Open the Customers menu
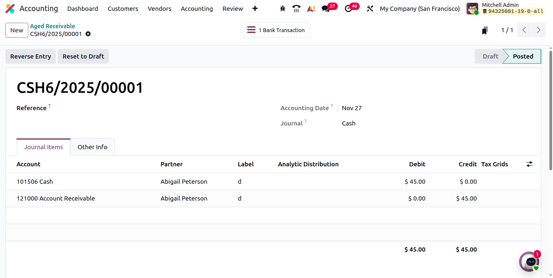Screen dimensions: 553x278 123,9
